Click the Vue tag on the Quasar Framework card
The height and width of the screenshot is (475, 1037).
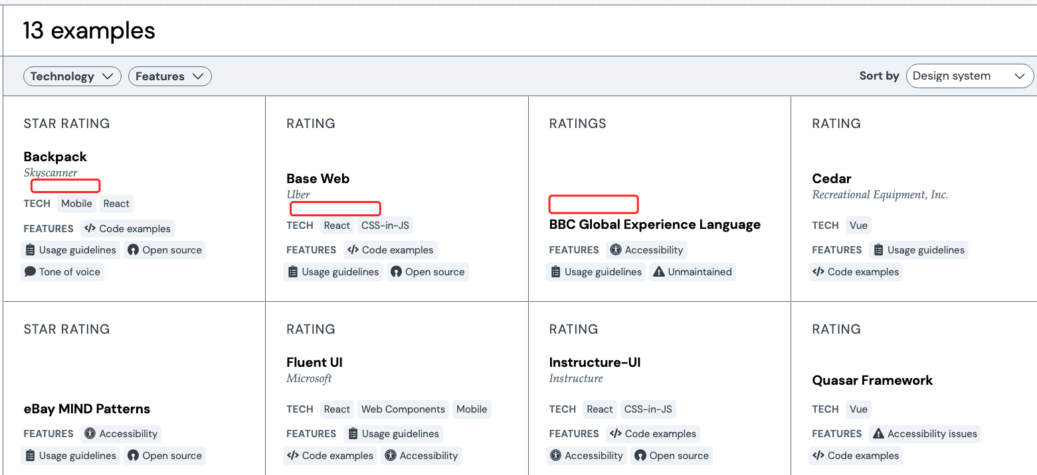858,409
